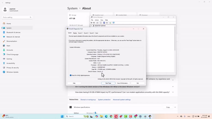Select System tab in DirectX tool
This screenshot has height=119, width=212.
tap(70, 33)
